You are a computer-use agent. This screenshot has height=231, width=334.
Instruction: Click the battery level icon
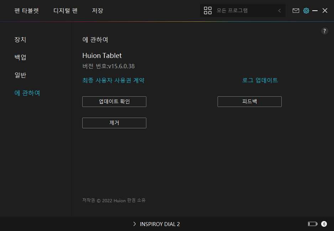[312, 224]
